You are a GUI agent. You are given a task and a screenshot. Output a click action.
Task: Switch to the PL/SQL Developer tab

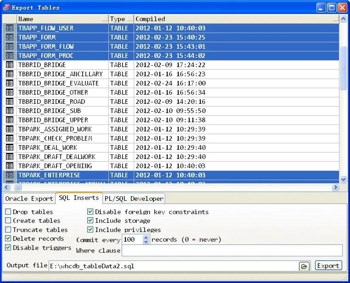[134, 198]
